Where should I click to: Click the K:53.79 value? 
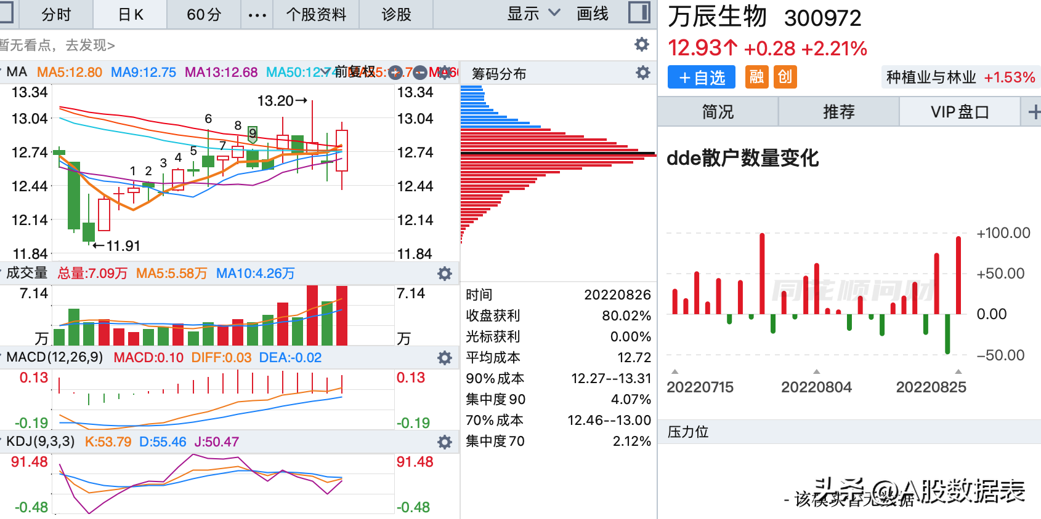click(108, 442)
